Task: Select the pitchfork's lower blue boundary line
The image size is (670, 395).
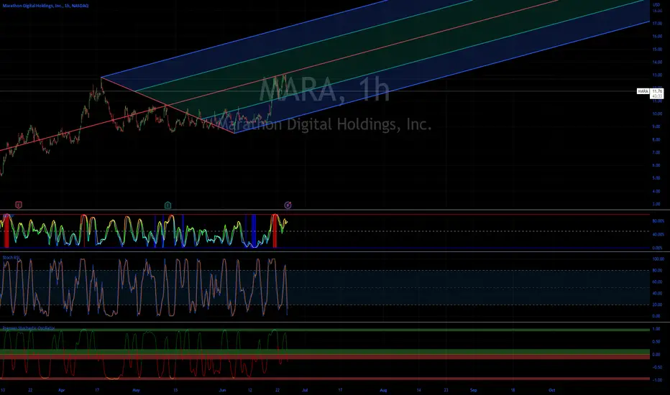Action: (442, 77)
